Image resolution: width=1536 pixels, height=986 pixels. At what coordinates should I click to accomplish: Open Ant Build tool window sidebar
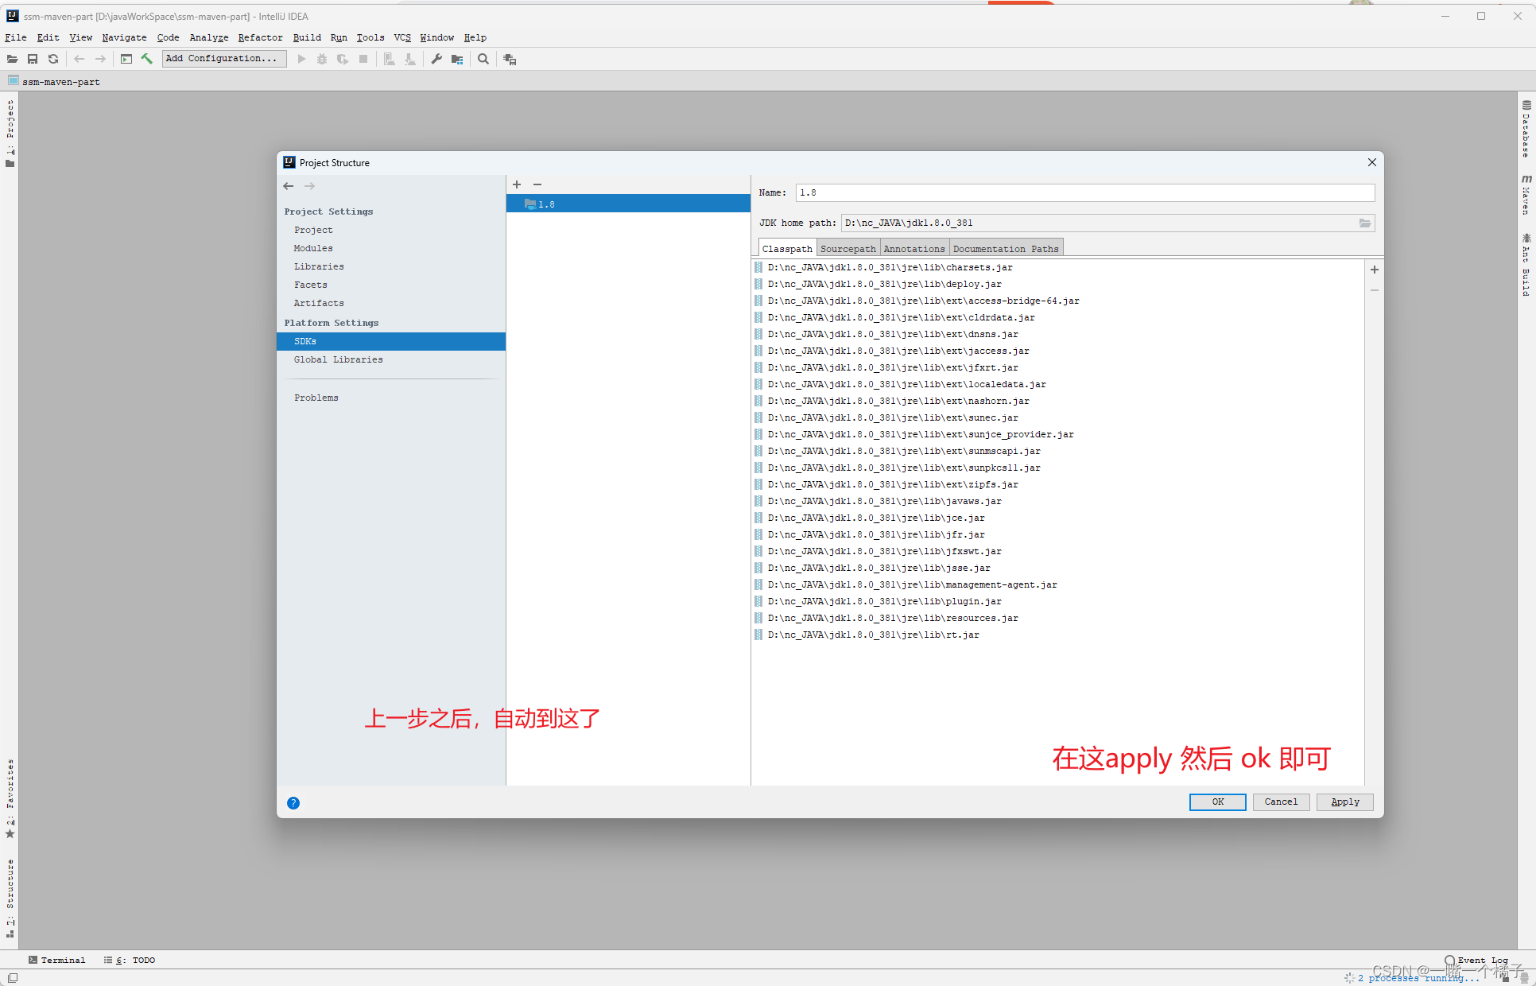(x=1526, y=265)
